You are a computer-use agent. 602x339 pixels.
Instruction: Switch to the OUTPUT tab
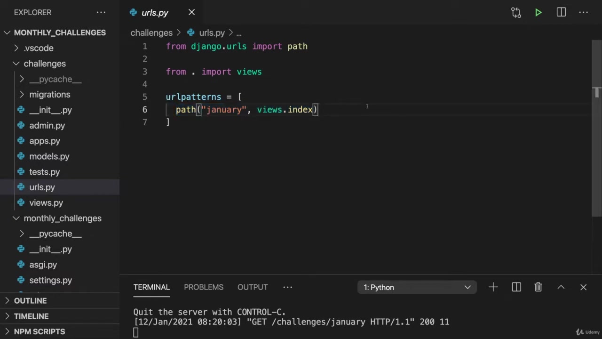click(253, 287)
